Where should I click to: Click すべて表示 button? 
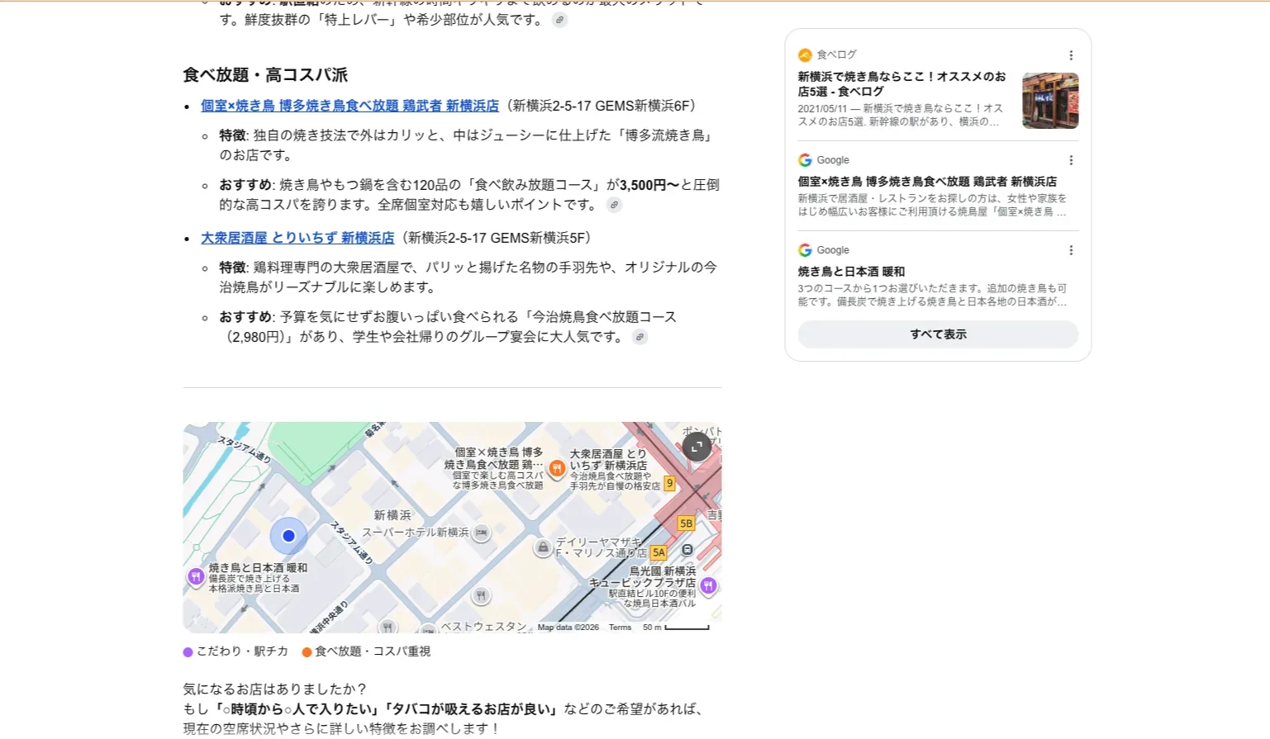pos(938,334)
